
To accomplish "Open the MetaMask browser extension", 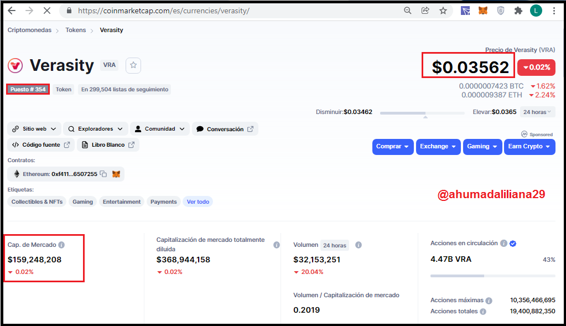I will [482, 11].
